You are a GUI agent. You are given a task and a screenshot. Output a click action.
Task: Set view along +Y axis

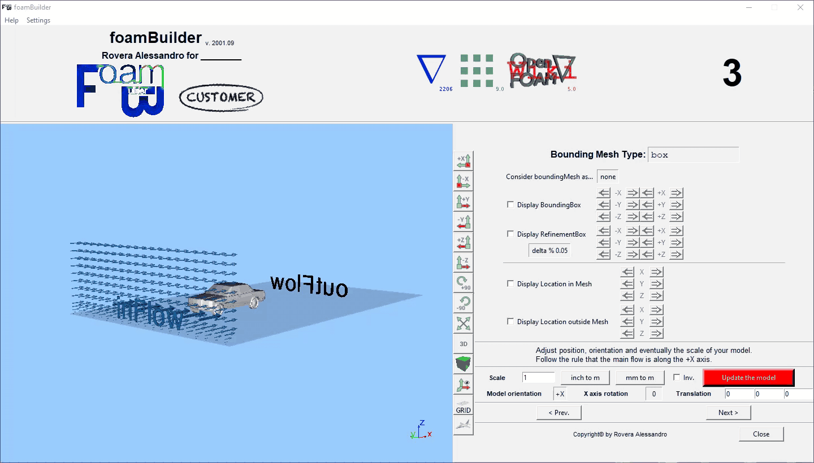click(x=464, y=202)
